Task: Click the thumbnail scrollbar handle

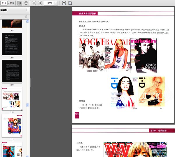Action: (27, 105)
